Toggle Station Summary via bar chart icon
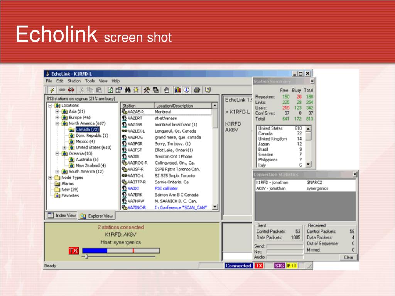Screen dimensions: 395x296 177,90
